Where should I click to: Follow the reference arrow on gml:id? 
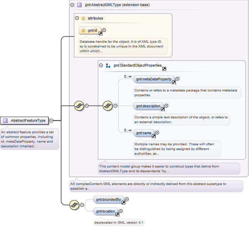[100, 33]
